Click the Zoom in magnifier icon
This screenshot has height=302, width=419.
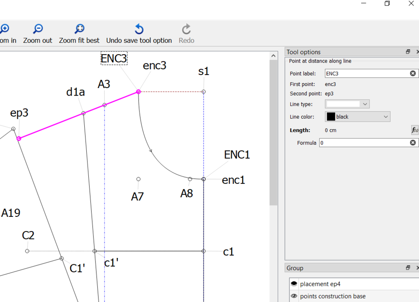(x=5, y=29)
